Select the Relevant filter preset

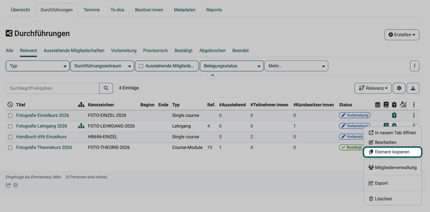click(x=28, y=51)
